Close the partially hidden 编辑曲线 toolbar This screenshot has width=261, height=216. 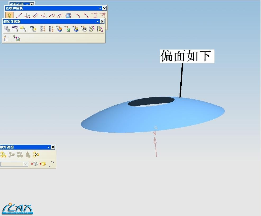click(32, 4)
